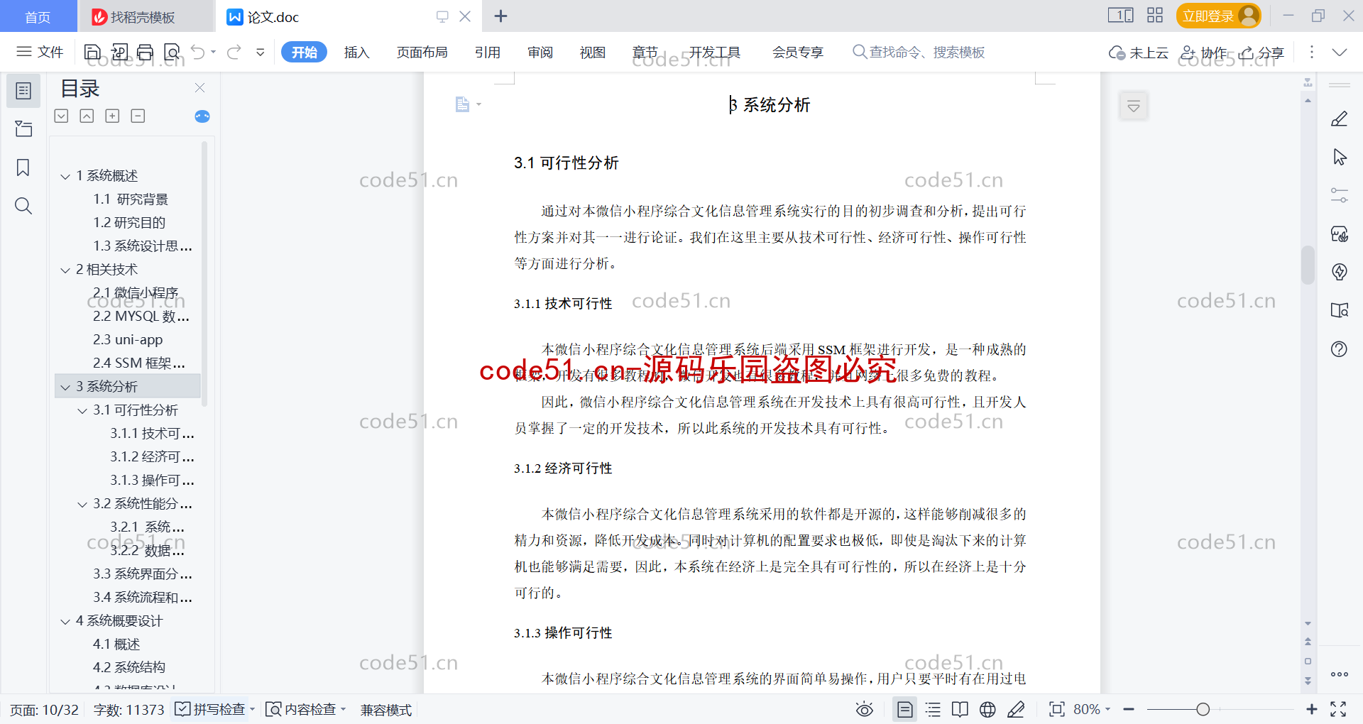Click the minus-level icon in 目录 panel

pos(138,116)
